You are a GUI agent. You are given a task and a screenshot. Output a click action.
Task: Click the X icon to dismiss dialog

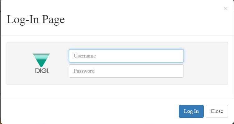tap(226, 9)
